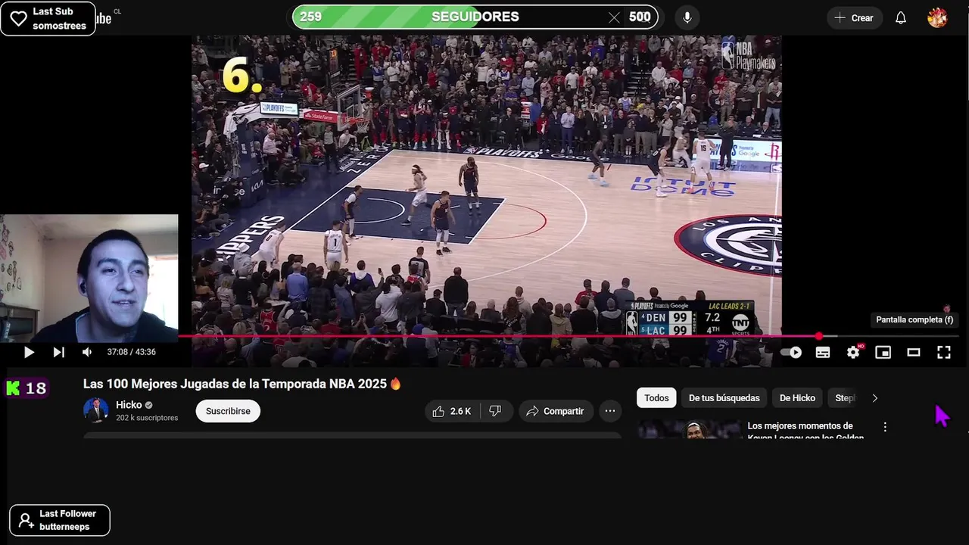
Task: Select the De Hicko filter chip
Action: click(797, 398)
